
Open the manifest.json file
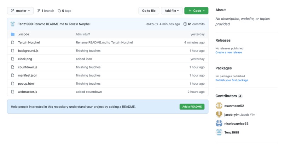28,75
